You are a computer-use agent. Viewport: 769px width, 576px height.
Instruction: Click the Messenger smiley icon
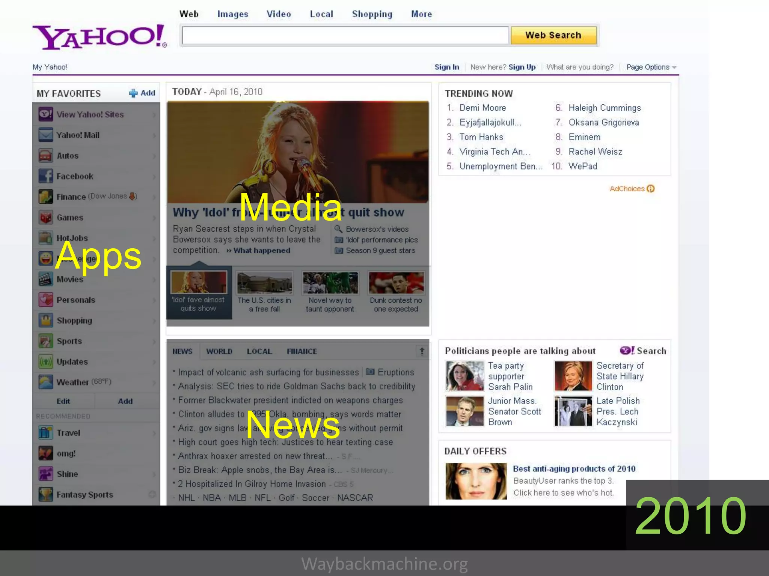(x=46, y=259)
